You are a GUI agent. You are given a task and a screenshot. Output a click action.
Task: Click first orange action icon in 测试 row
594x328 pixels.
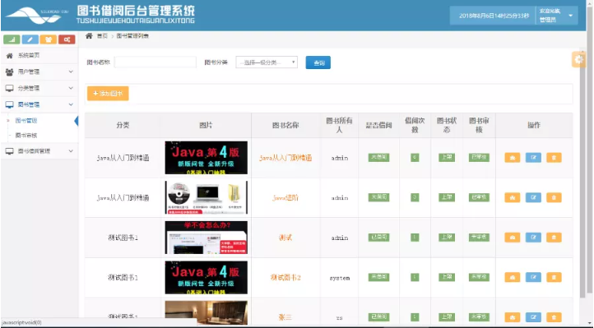tap(513, 238)
